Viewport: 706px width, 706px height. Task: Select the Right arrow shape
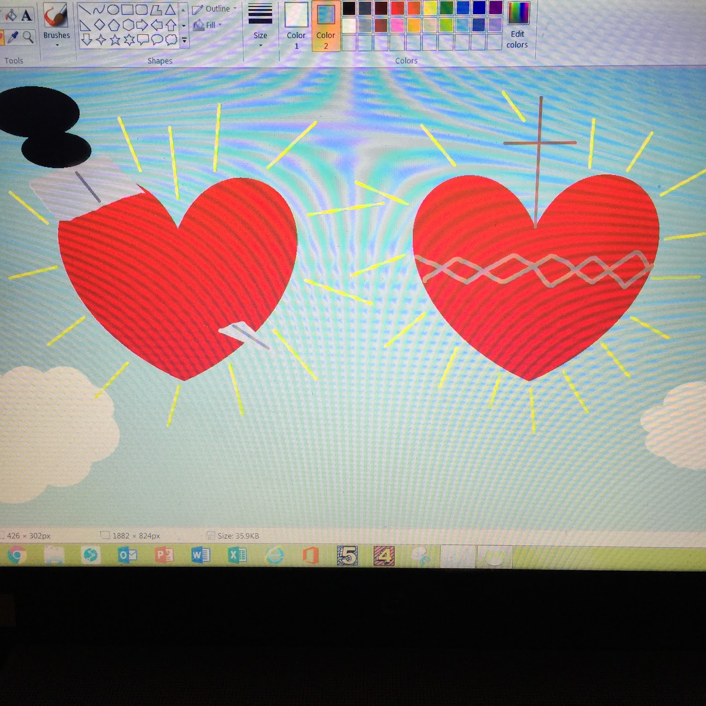click(142, 25)
